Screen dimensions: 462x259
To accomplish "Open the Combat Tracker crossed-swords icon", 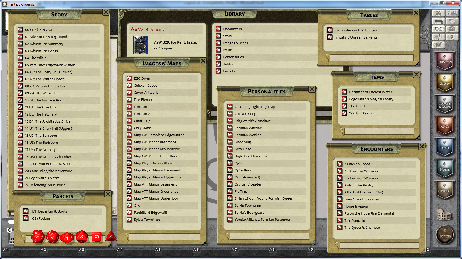I will pos(438,13).
